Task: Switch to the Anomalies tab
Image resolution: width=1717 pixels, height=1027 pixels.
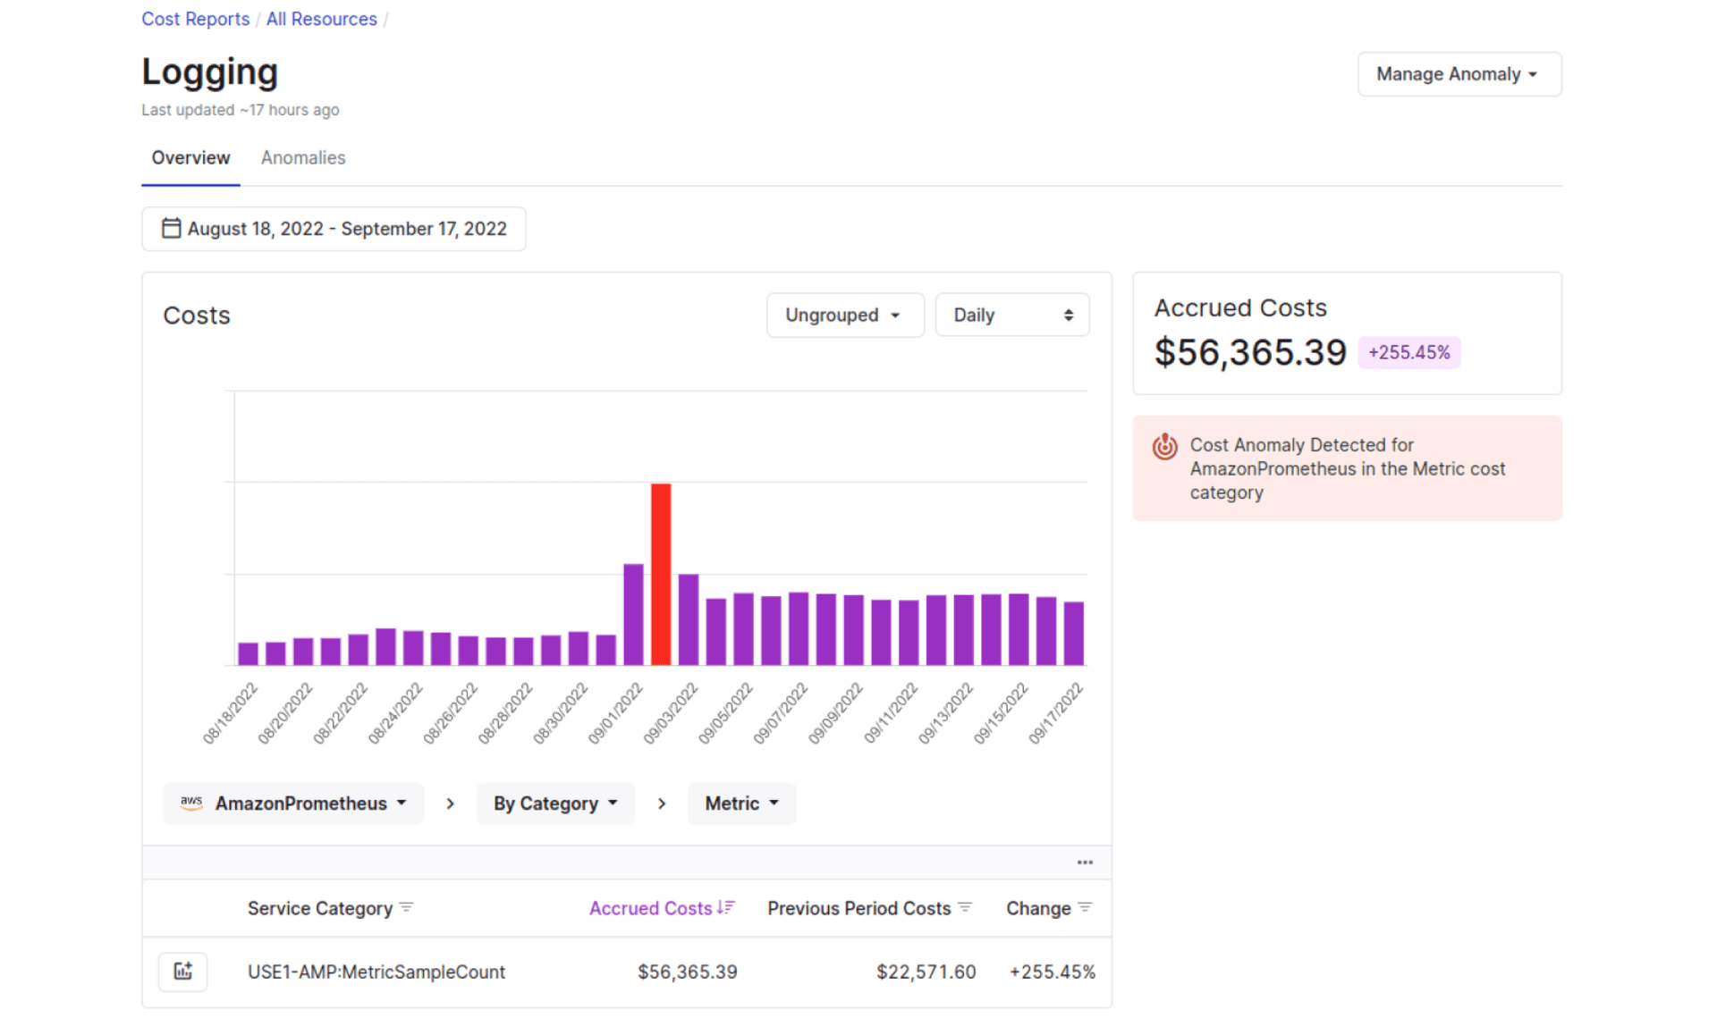Action: [x=303, y=157]
